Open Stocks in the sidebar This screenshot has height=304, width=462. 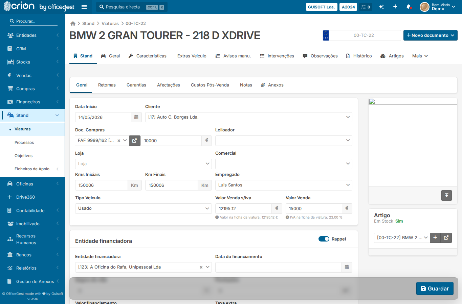click(x=32, y=62)
